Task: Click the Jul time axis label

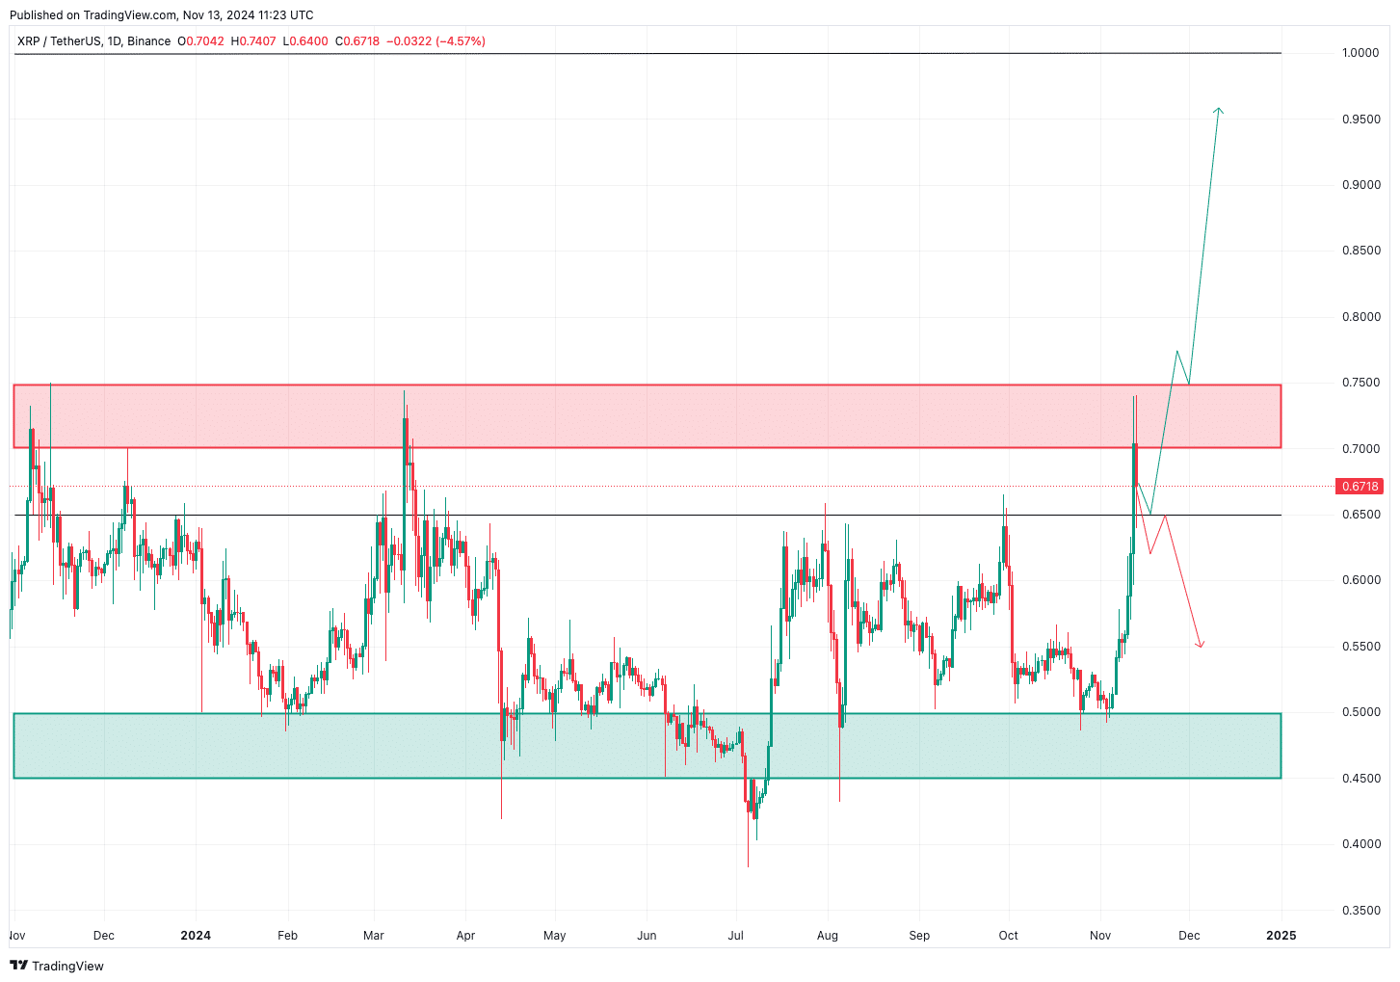Action: [736, 936]
